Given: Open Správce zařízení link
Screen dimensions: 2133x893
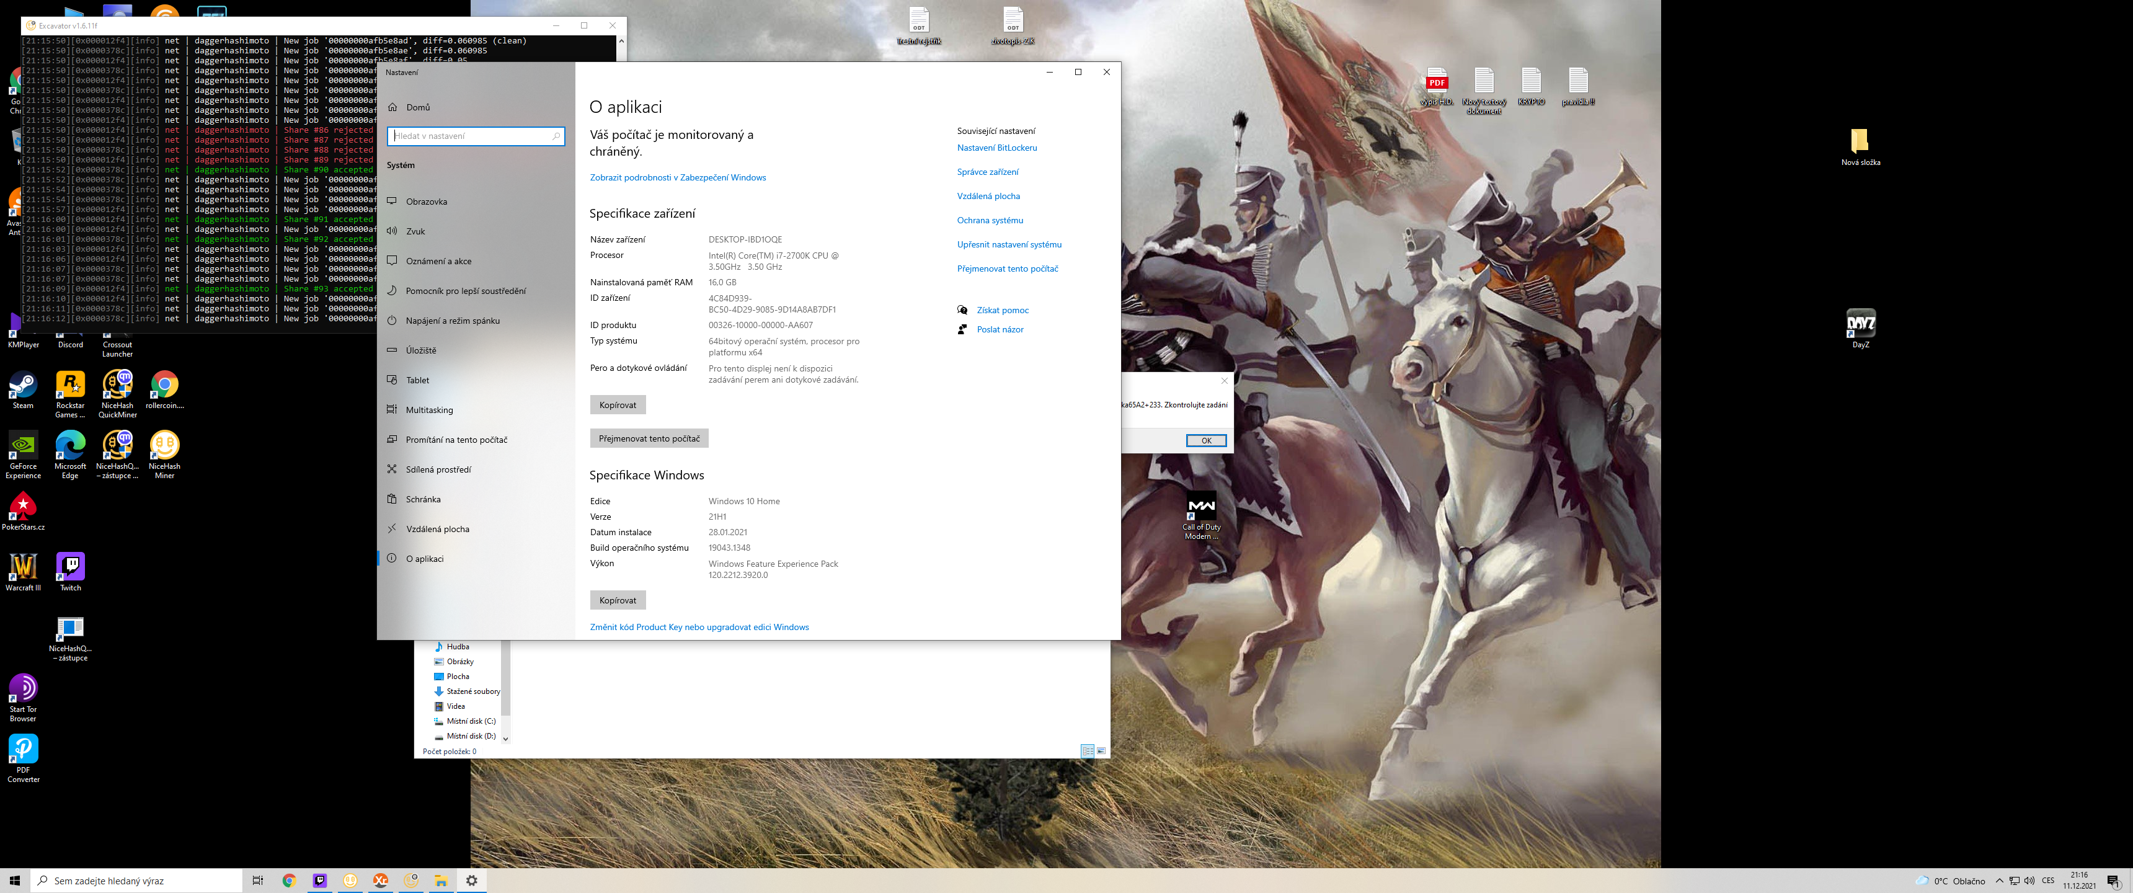Looking at the screenshot, I should (x=988, y=172).
